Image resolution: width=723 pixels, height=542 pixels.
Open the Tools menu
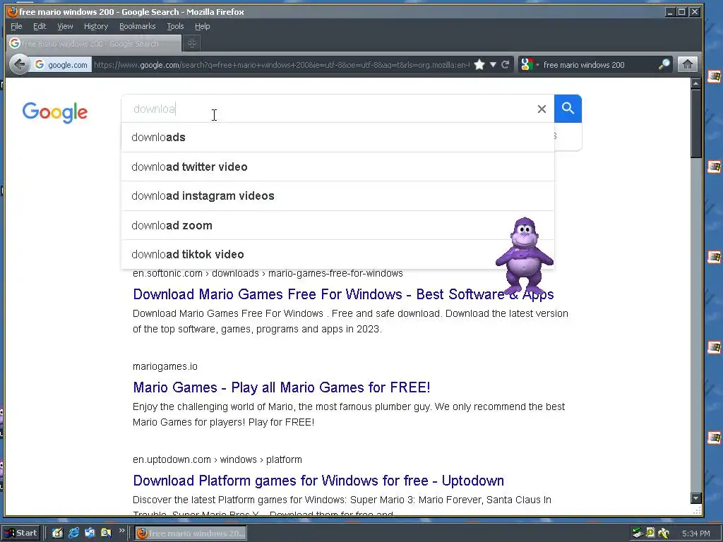(x=175, y=26)
